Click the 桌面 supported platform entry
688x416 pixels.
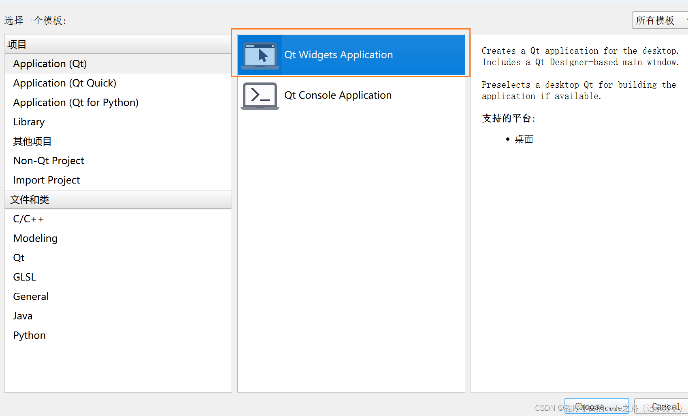pyautogui.click(x=524, y=139)
